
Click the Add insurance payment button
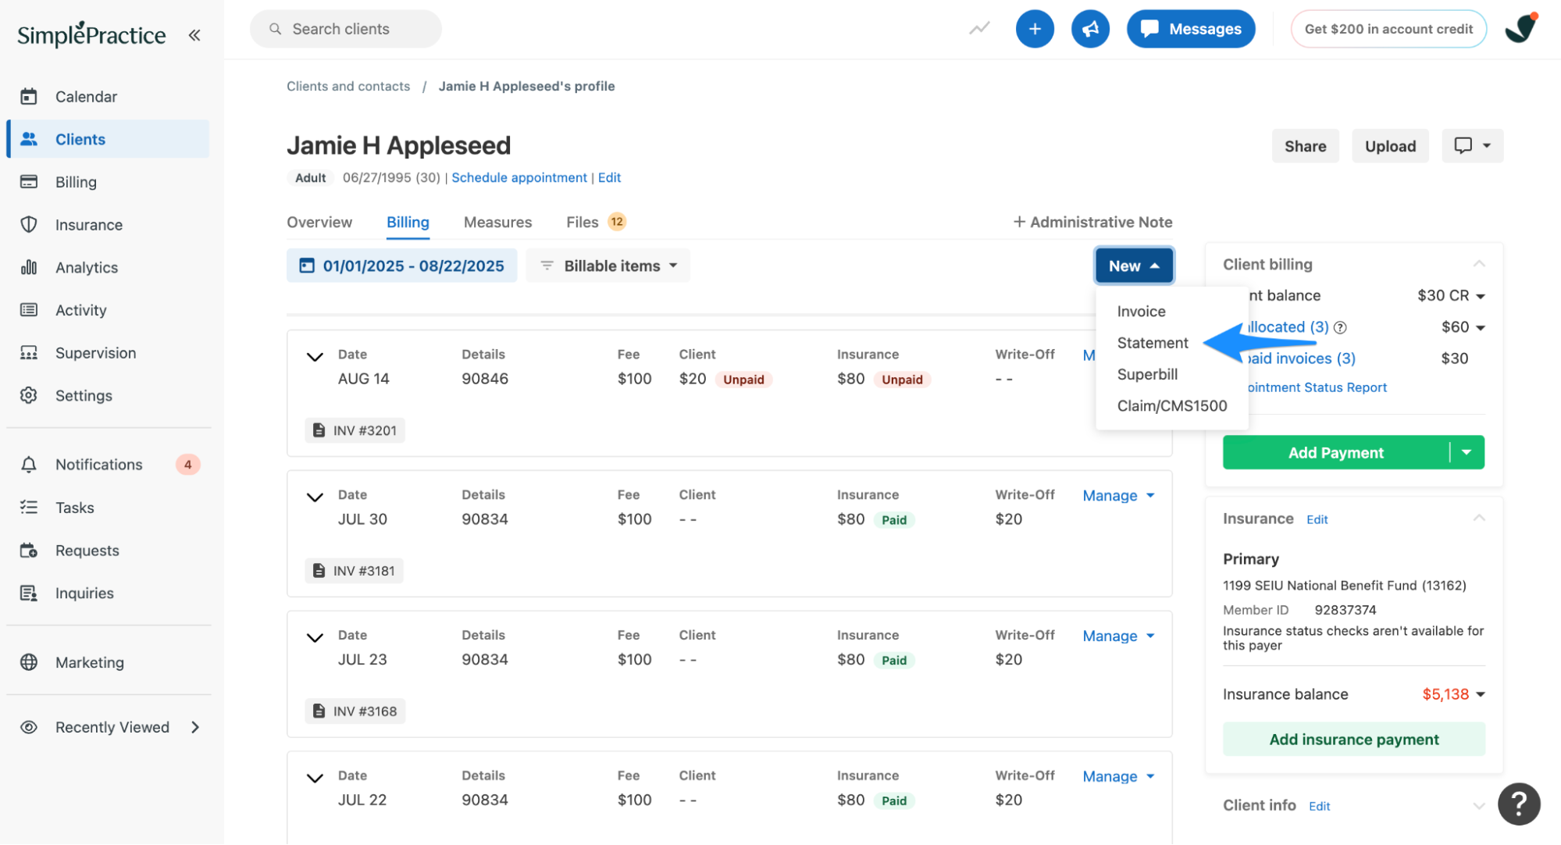click(1353, 739)
